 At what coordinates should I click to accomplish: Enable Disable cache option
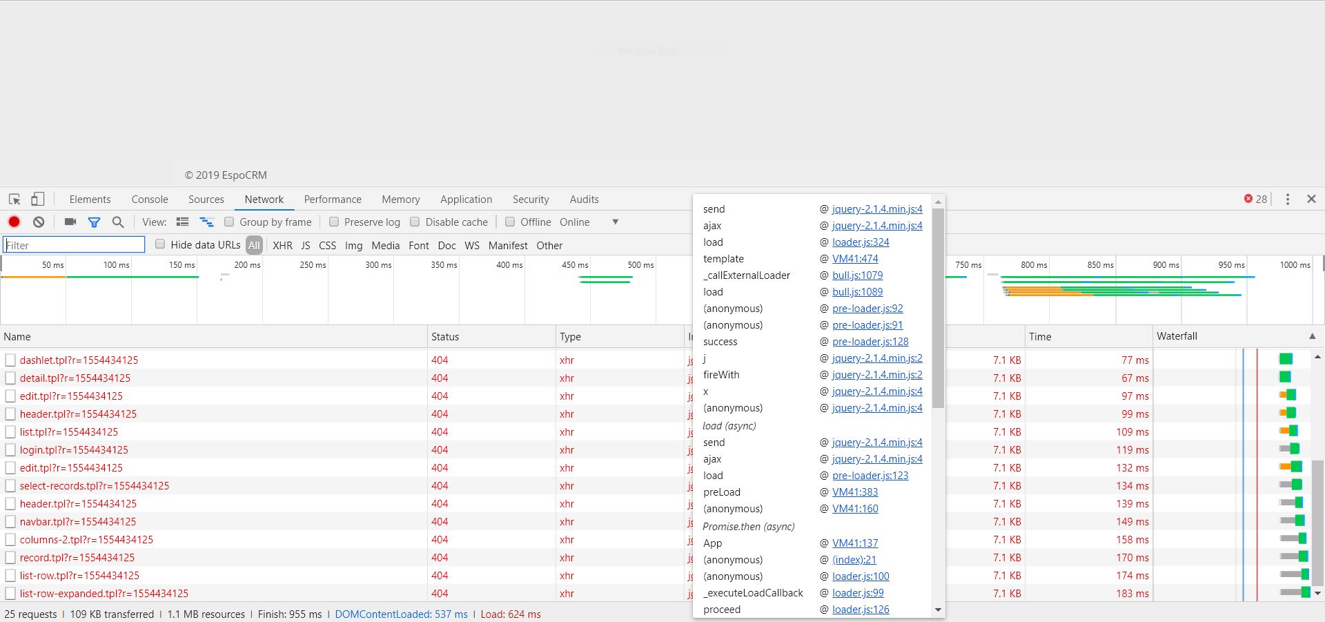pyautogui.click(x=415, y=222)
